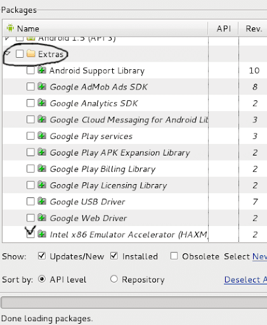Click revision 8 of Google AdMob Ads SDK
This screenshot has width=267, height=325.
(255, 87)
